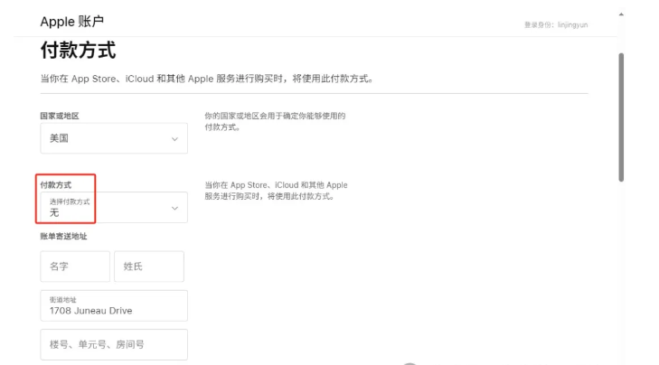Click the 付款方式 page heading
The width and height of the screenshot is (659, 365).
pos(78,51)
